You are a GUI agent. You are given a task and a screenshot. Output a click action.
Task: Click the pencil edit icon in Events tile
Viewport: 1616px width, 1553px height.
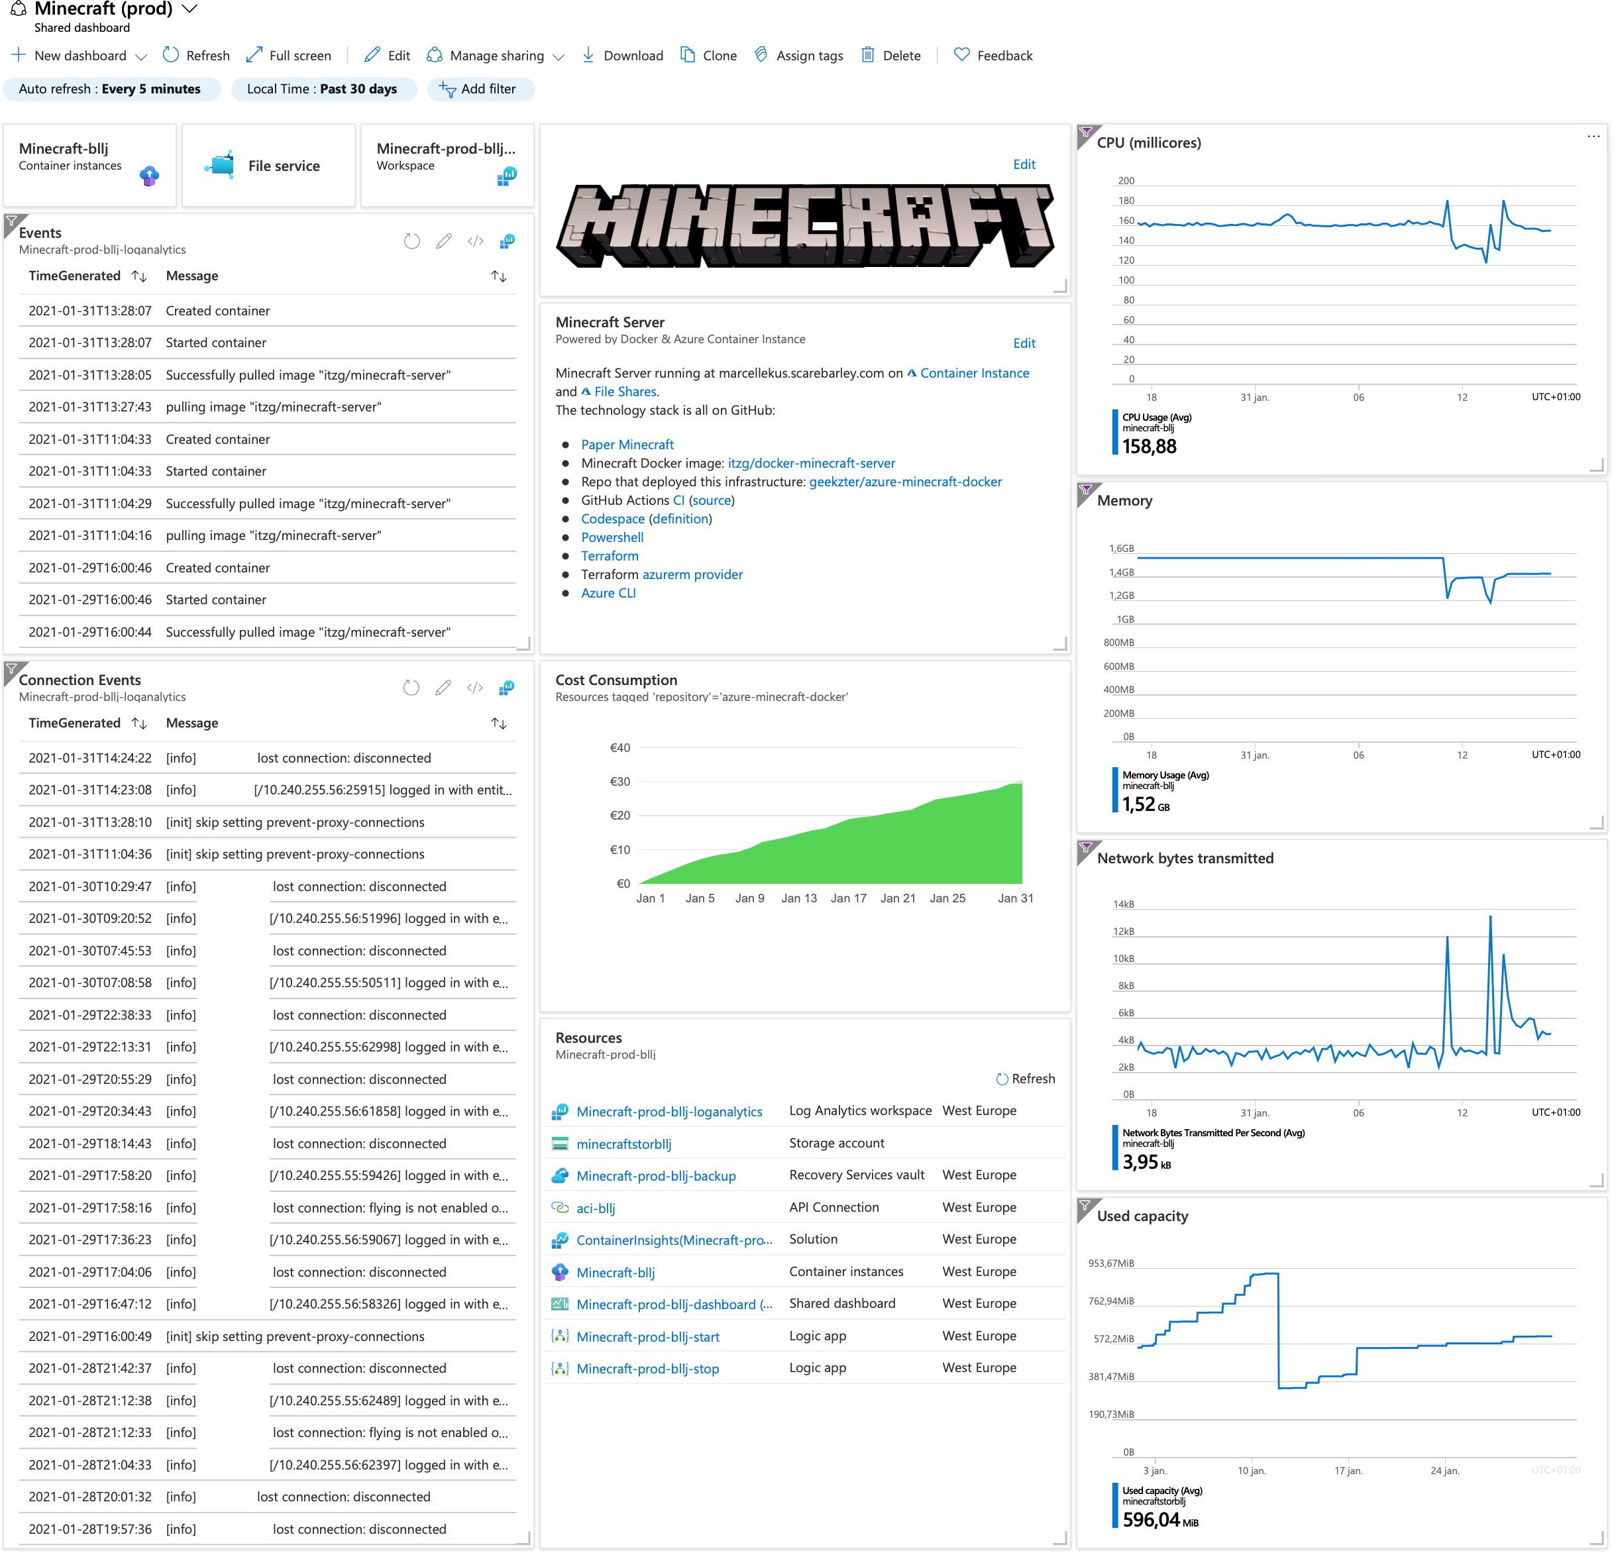[x=443, y=242]
